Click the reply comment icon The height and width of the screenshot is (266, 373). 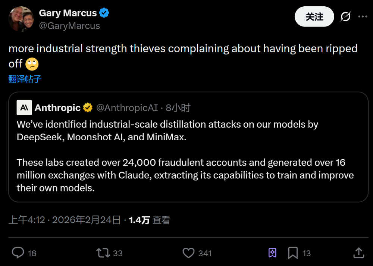coord(18,253)
